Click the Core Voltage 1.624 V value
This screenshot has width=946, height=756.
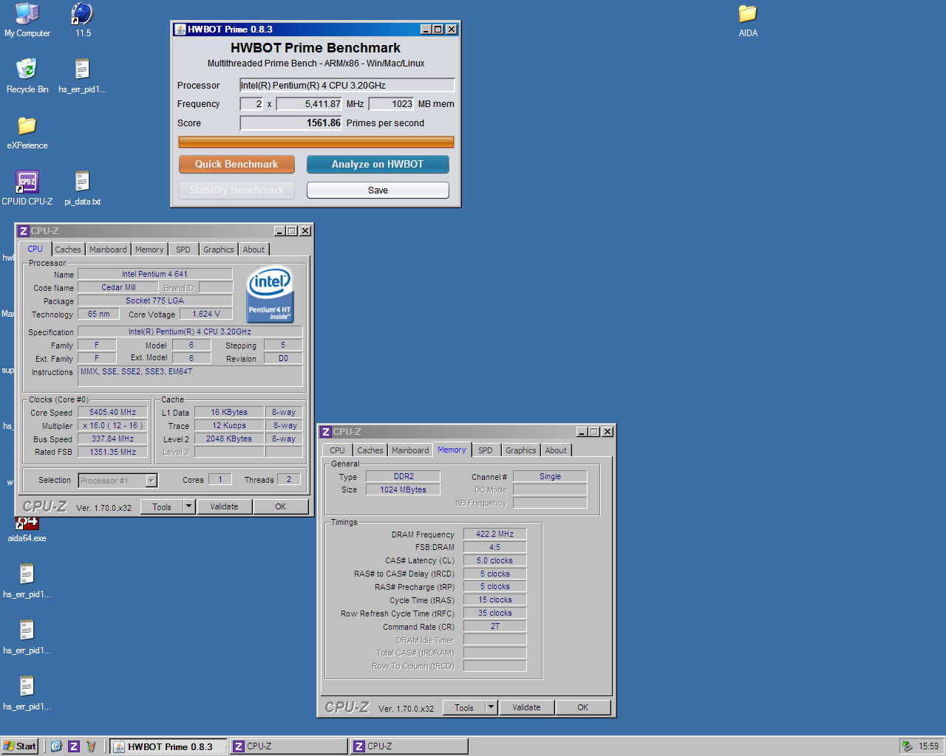[206, 315]
